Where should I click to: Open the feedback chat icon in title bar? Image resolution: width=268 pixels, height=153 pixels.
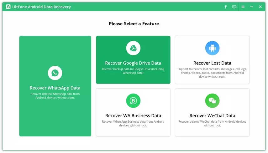click(234, 7)
